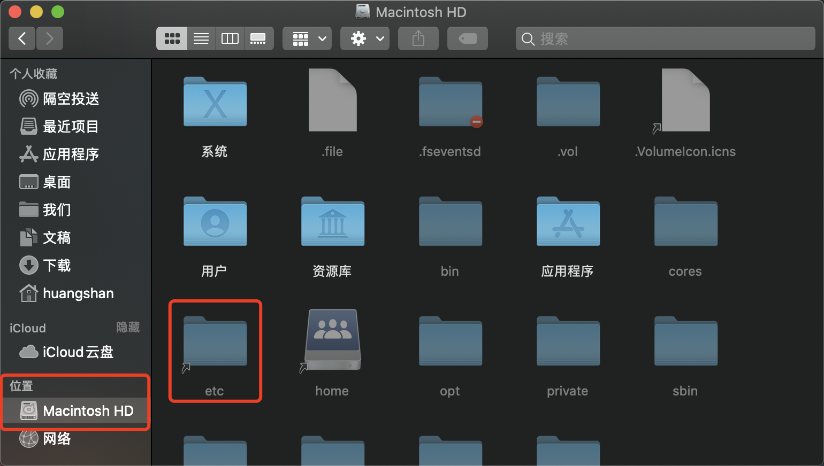Viewport: 824px width, 466px height.
Task: Switch to icon view
Action: 172,38
